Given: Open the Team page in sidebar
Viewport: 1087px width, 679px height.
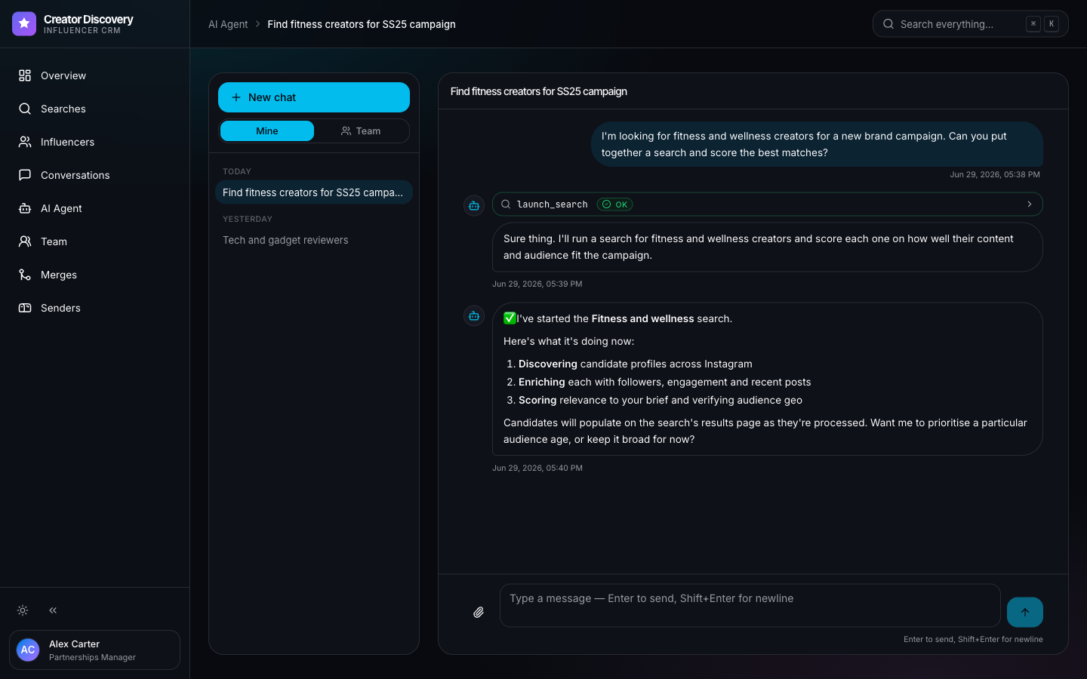Looking at the screenshot, I should (x=94, y=241).
